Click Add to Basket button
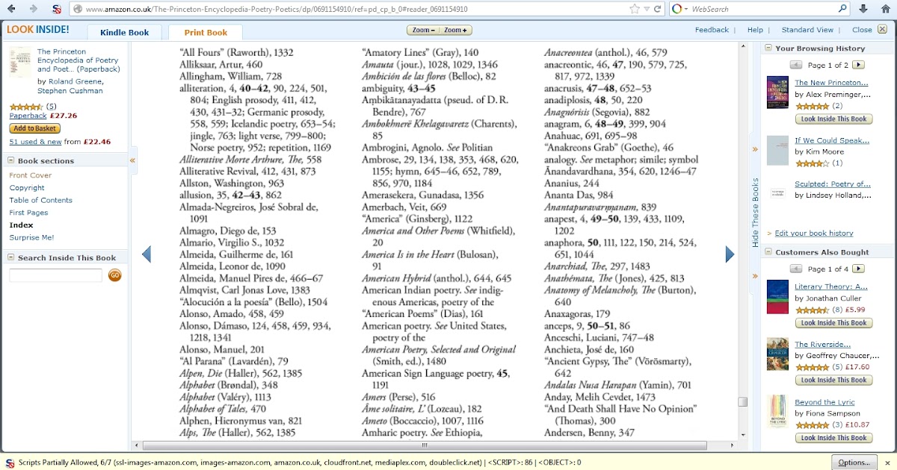Viewport: 897px width, 470px height. 35,128
